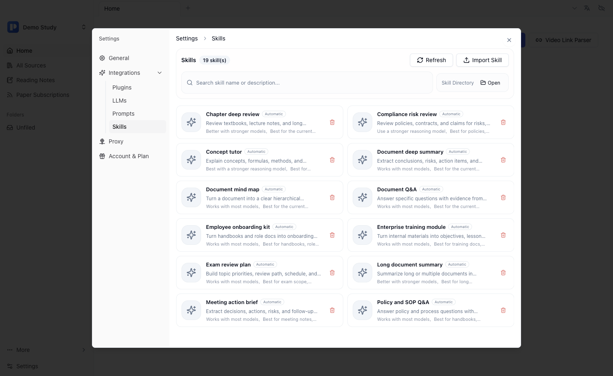Delete the Document deep summary skill
Image resolution: width=613 pixels, height=376 pixels.
(503, 160)
